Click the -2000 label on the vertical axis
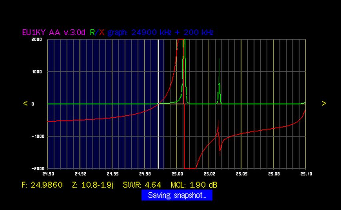The image size is (341, 210). coord(36,168)
